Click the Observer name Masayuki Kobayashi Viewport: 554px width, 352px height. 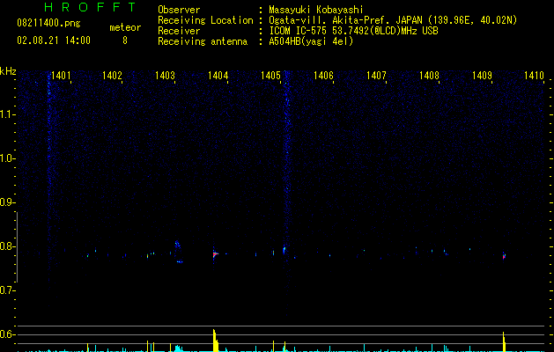click(316, 10)
